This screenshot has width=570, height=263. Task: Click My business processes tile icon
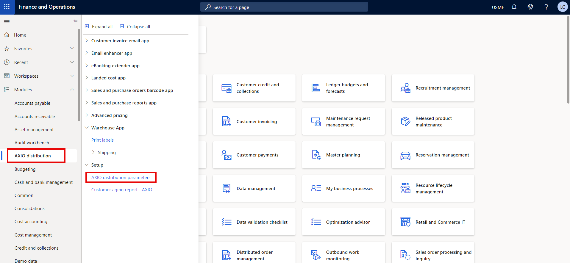click(316, 188)
